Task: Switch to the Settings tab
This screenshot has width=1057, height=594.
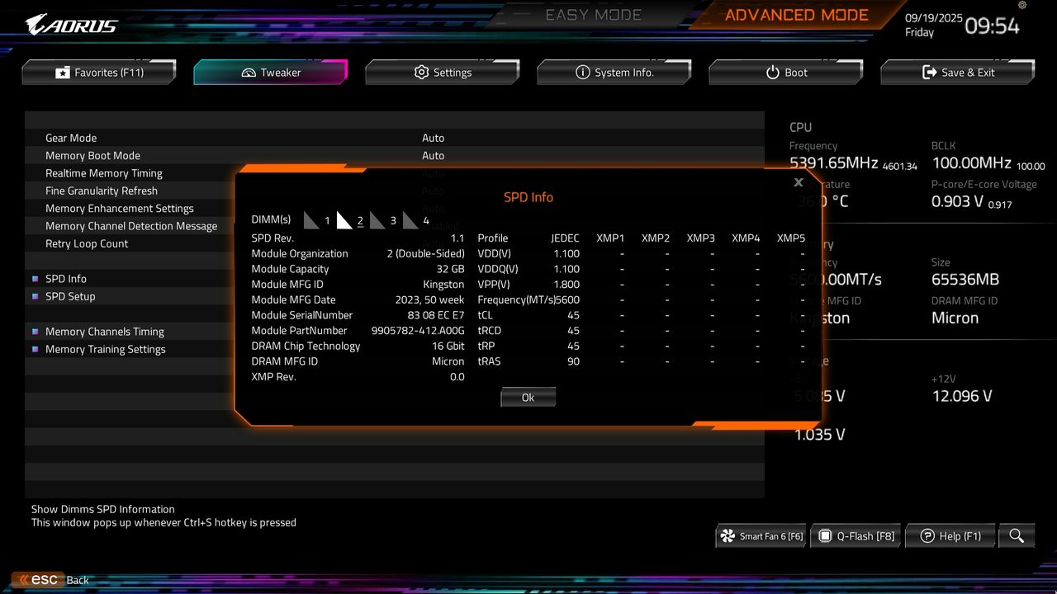Action: click(443, 72)
